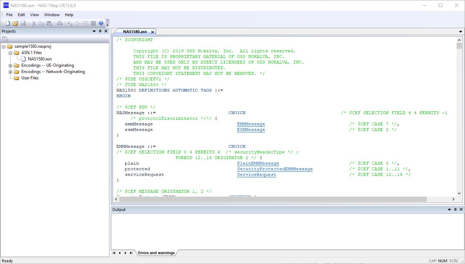Follow the EMMMessage type link
The height and width of the screenshot is (264, 465).
coord(251,124)
